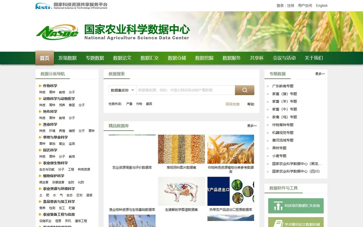
Task: Click 病虫害 under 植物保护科学
Action: tap(44, 182)
